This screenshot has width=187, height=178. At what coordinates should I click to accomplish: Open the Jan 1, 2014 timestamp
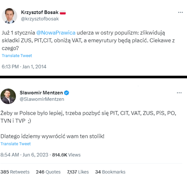click(24, 67)
